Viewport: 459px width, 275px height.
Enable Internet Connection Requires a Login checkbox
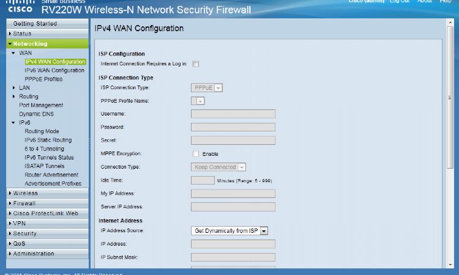[196, 64]
